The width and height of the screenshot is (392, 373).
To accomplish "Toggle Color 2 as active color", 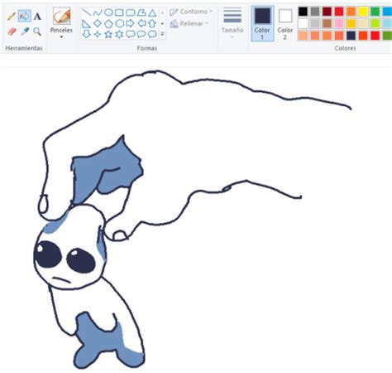I will pos(285,23).
